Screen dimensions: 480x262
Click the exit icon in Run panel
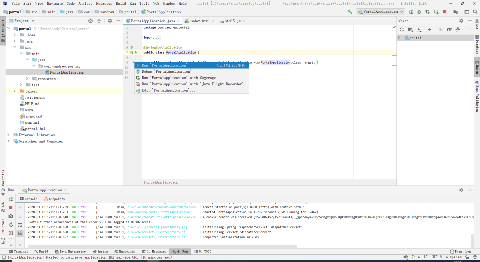click(x=11, y=233)
